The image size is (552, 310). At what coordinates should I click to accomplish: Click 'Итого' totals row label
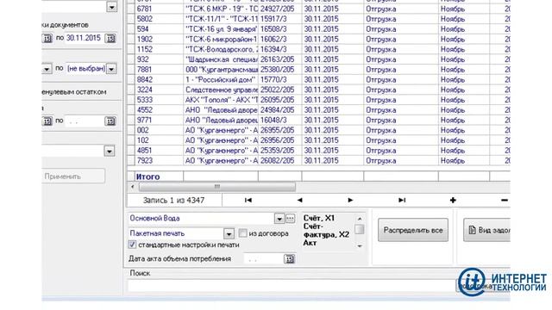pyautogui.click(x=147, y=177)
